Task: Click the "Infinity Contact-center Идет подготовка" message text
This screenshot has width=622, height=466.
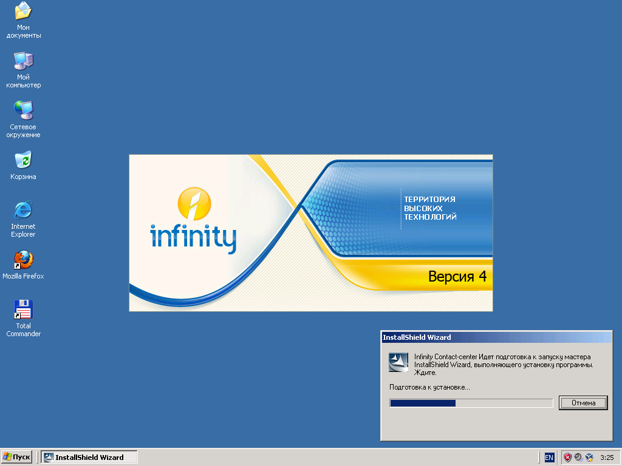Action: pyautogui.click(x=504, y=365)
